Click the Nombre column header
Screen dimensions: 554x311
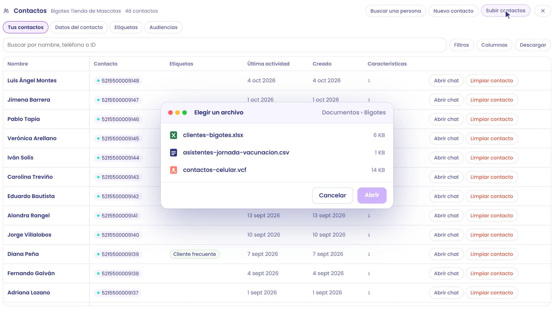18,64
